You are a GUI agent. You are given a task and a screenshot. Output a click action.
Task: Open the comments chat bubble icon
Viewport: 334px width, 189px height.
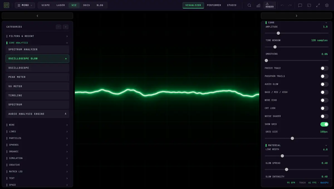[x=300, y=5]
